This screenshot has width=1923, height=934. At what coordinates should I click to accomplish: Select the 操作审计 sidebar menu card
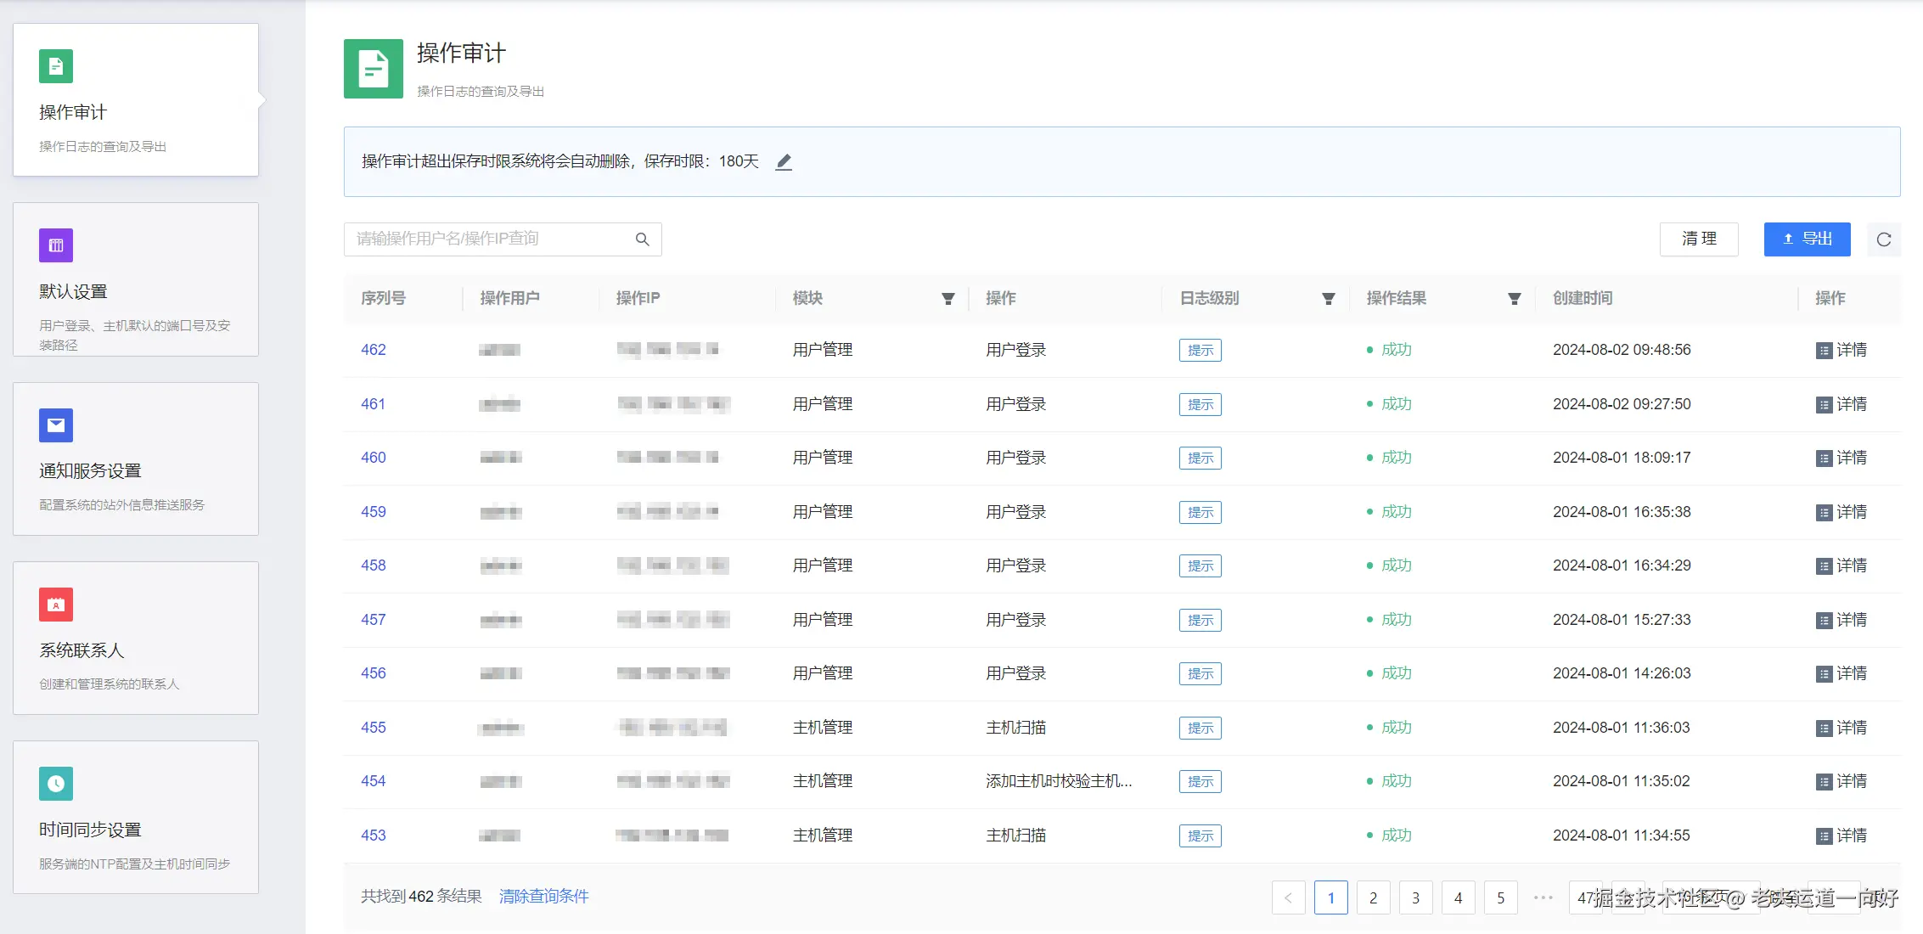click(x=136, y=100)
